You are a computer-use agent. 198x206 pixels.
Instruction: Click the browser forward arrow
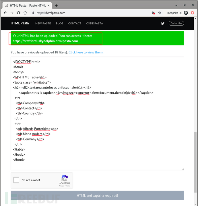pyautogui.click(x=12, y=13)
